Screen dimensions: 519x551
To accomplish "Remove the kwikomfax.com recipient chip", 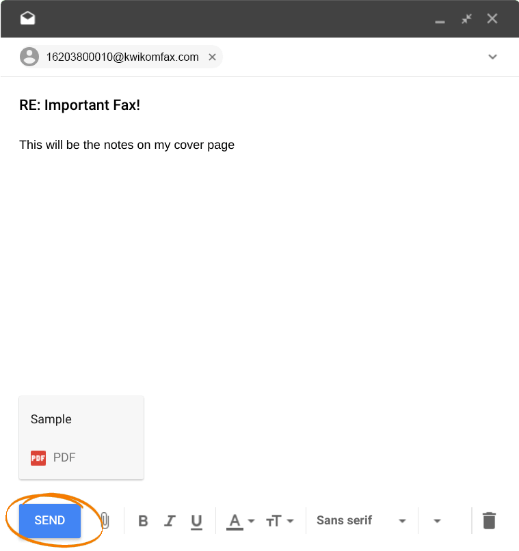I will 212,57.
